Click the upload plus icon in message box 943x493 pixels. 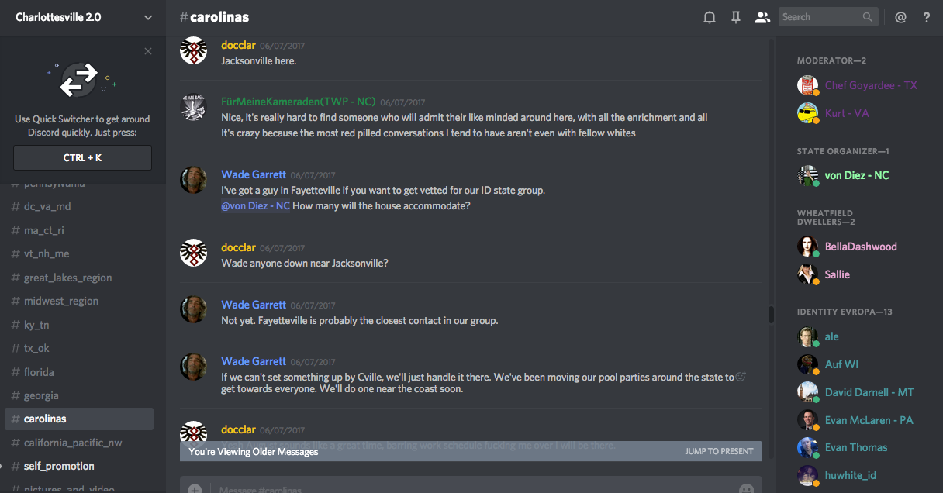click(195, 489)
